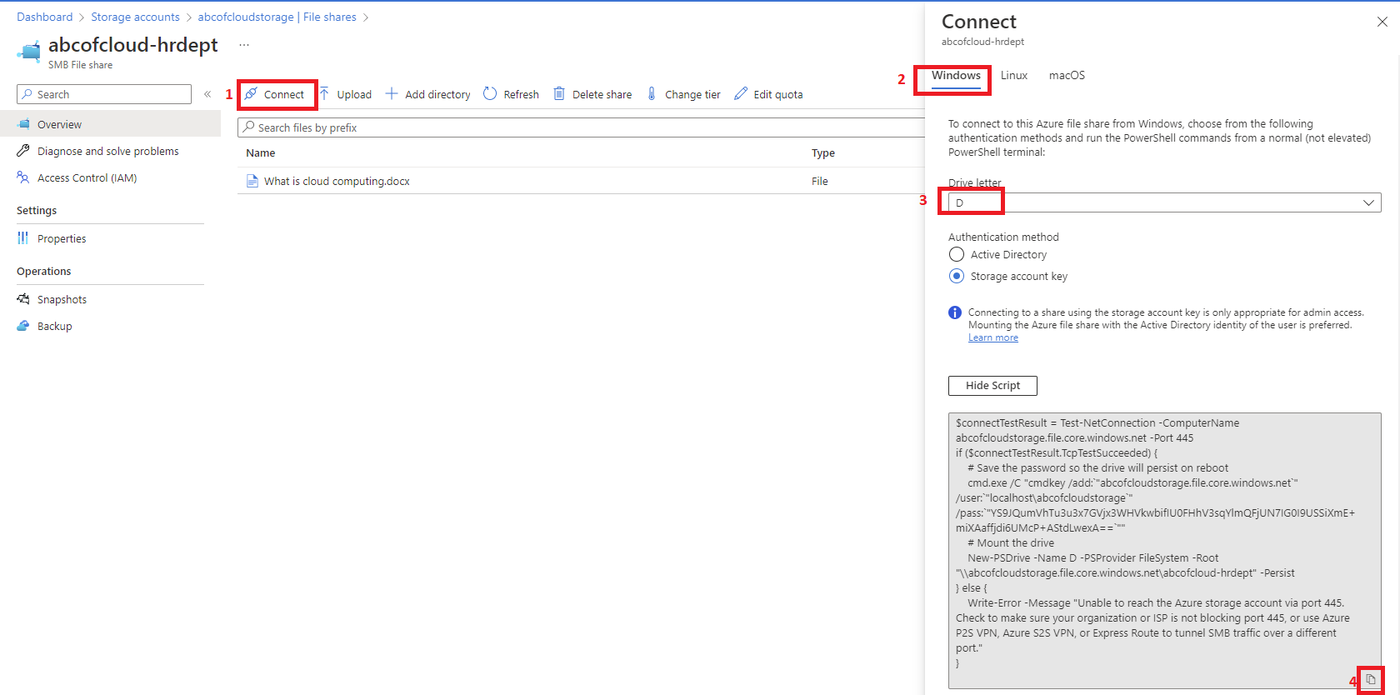This screenshot has height=695, width=1400.
Task: Click the Connect toolbar icon
Action: [251, 94]
